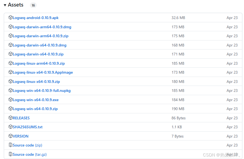Image resolution: width=244 pixels, height=159 pixels.
Task: Click the package icon beside SHA256SUMS.txt
Action: (x=10, y=127)
